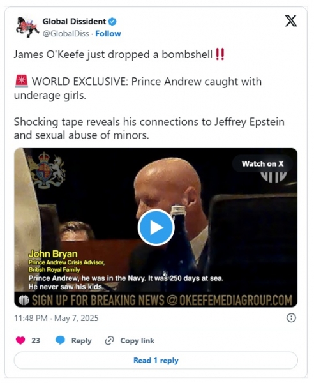Open the 11:48 PM May 7, 2025 timestamp
Screen dimensions: 314x383
[x=56, y=318]
